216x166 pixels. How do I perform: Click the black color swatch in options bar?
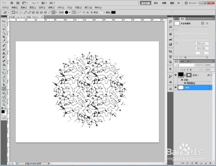[x=113, y=13]
